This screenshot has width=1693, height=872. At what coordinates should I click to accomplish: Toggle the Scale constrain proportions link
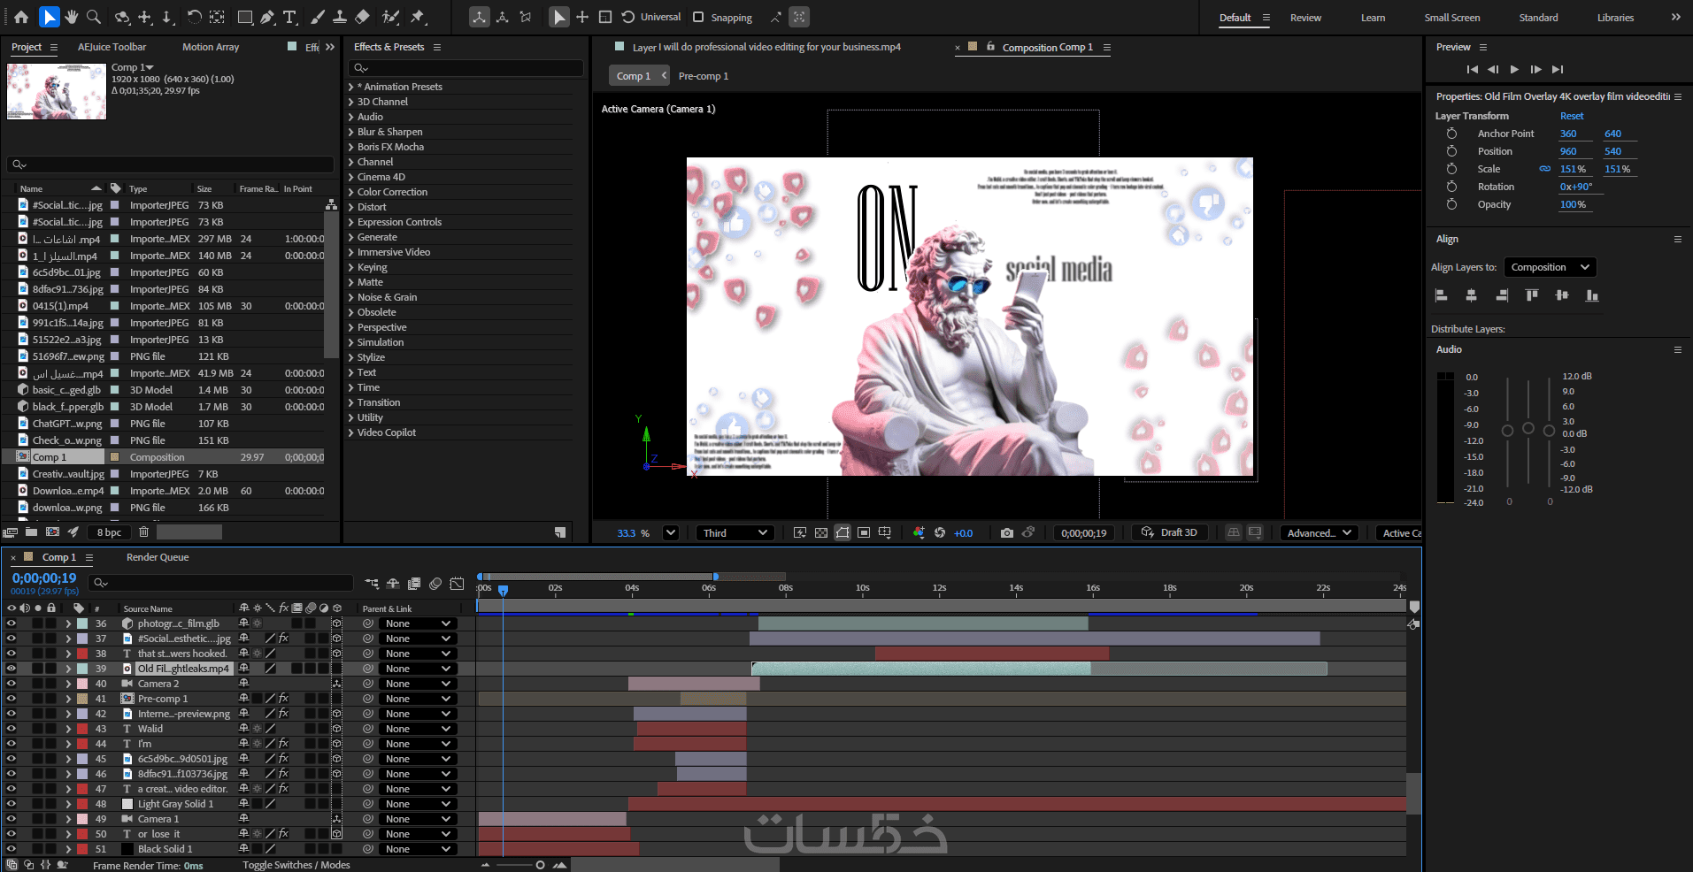[1545, 169]
